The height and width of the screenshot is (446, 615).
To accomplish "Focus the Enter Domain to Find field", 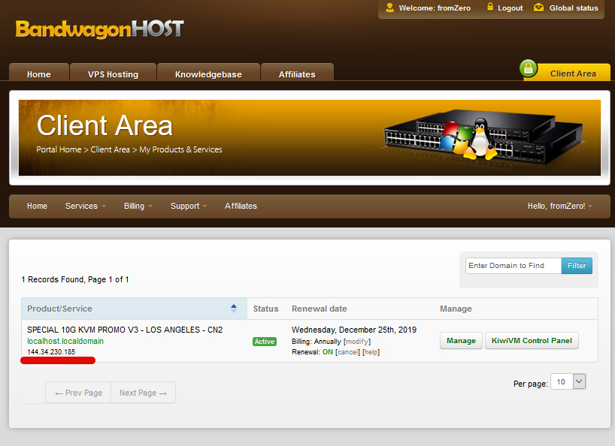I will click(x=513, y=266).
